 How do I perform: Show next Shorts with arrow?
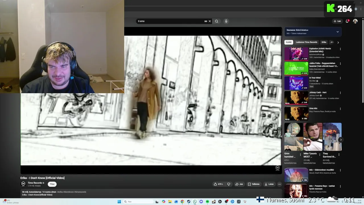pyautogui.click(x=341, y=140)
